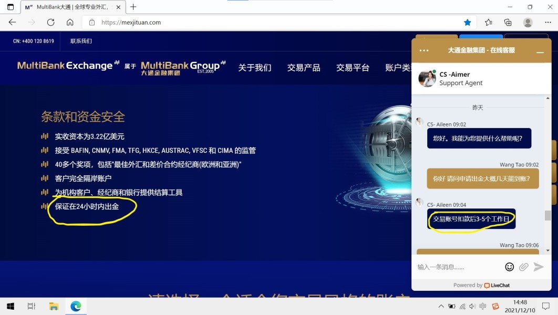Viewport: 558px width, 315px height.
Task: Click CN phone number +400 120 8619
Action: [x=34, y=41]
